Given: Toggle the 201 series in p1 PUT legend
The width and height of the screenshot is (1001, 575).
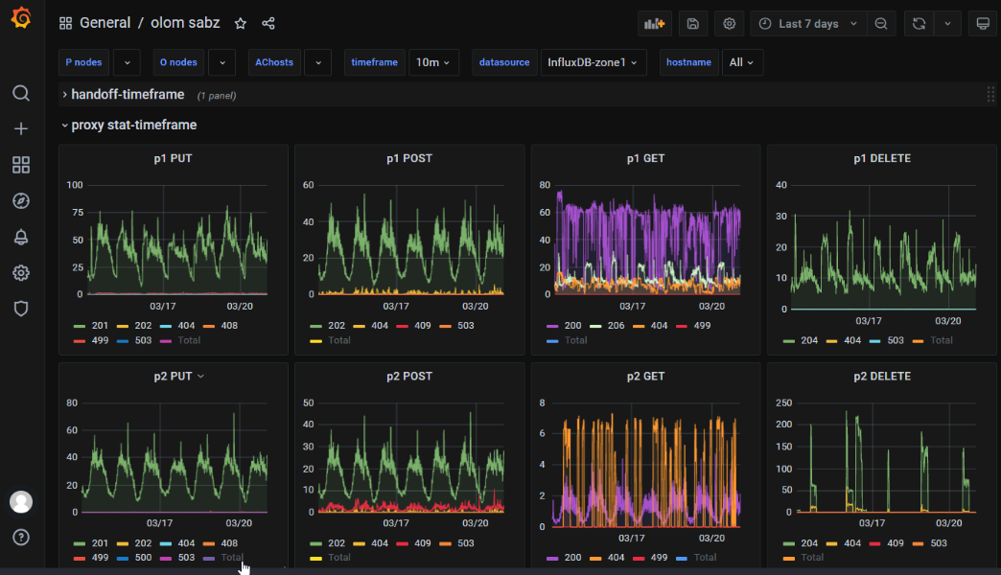Looking at the screenshot, I should (x=98, y=326).
